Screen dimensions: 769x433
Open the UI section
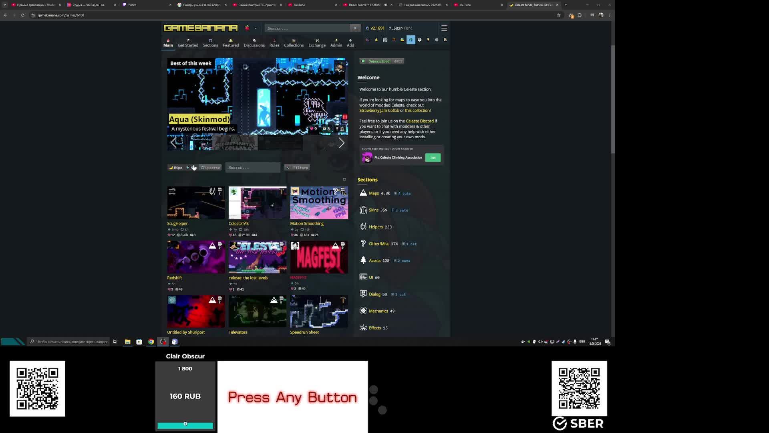(371, 277)
